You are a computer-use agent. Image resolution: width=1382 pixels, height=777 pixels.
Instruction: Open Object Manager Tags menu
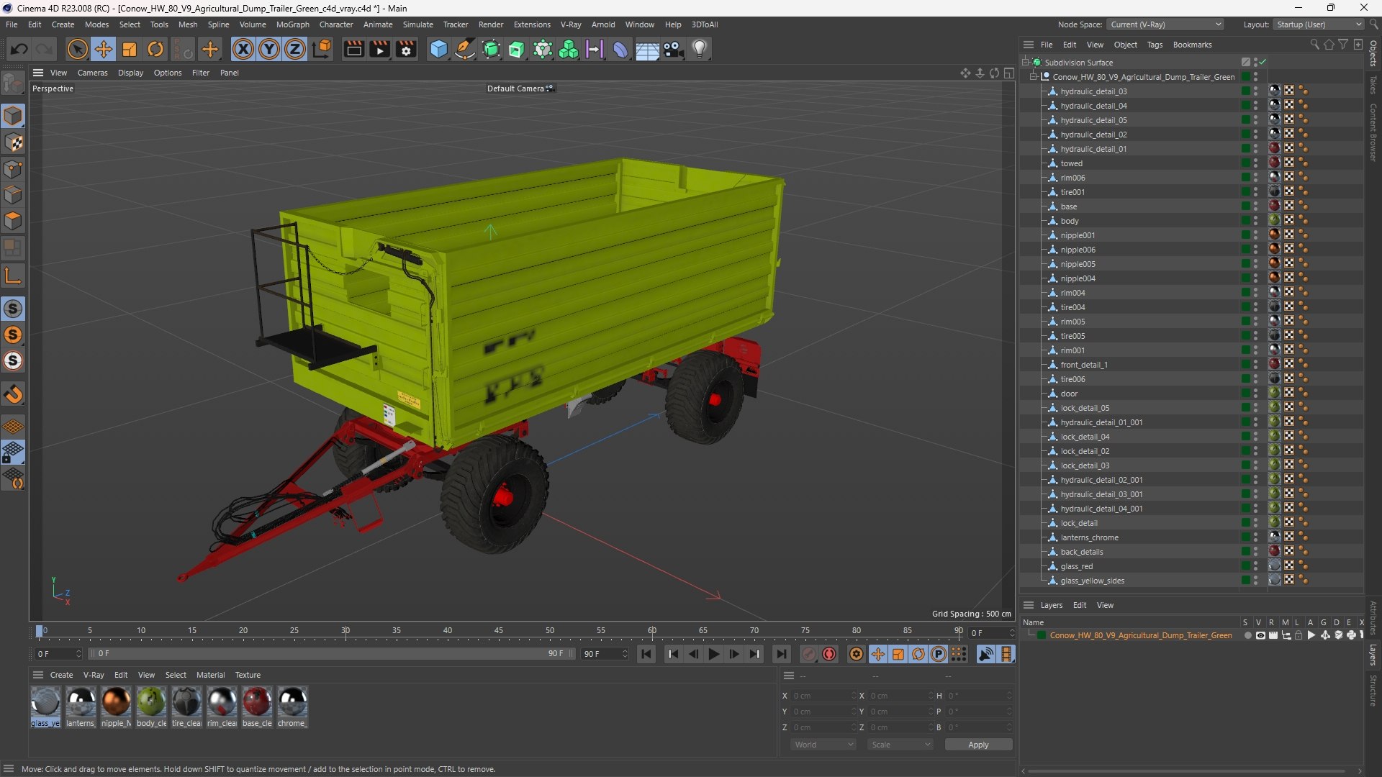point(1155,45)
